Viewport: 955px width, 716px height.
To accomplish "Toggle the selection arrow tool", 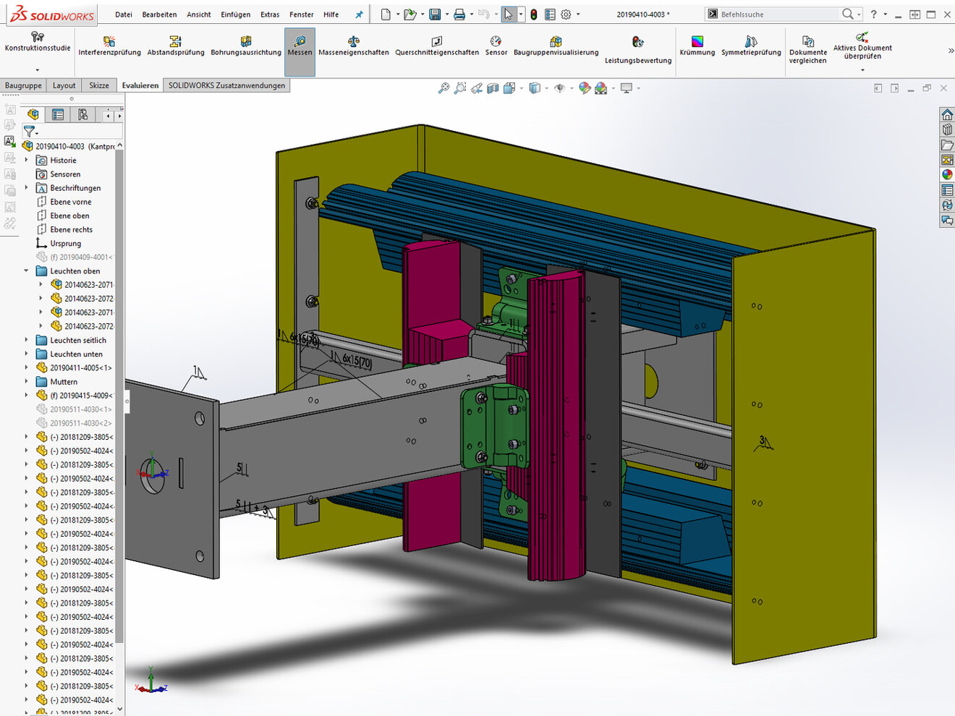I will [508, 14].
